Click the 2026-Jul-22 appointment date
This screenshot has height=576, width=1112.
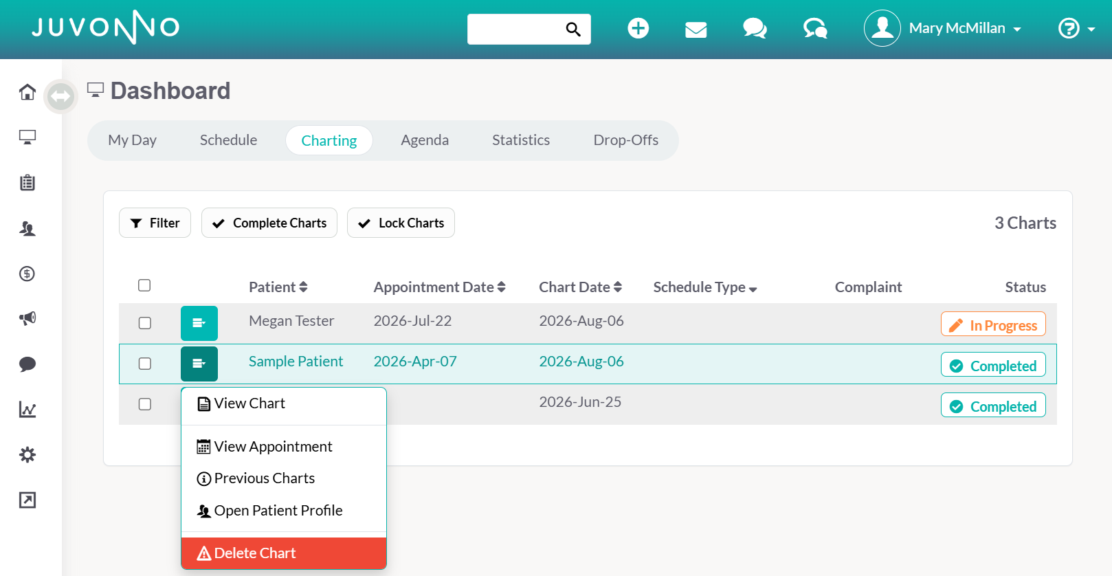412,321
